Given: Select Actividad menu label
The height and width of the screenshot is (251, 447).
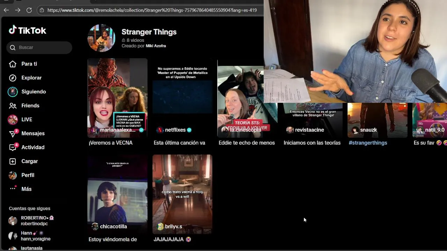Looking at the screenshot, I should tap(33, 147).
